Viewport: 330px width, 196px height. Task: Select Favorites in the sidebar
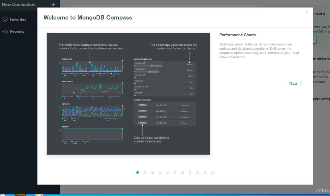[x=18, y=19]
